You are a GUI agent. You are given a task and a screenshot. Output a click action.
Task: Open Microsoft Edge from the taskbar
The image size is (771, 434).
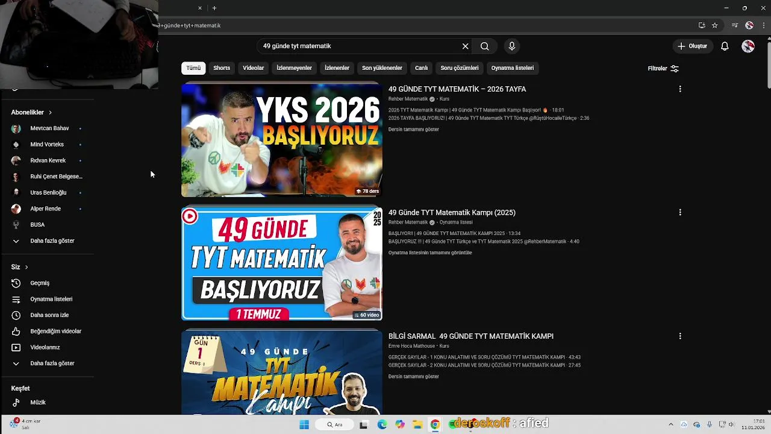[x=382, y=424]
